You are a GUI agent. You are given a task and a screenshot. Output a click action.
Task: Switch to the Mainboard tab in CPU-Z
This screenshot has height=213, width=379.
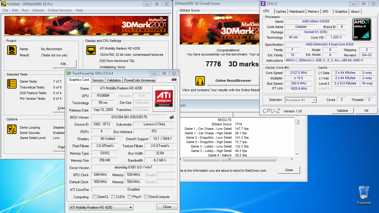(297, 12)
